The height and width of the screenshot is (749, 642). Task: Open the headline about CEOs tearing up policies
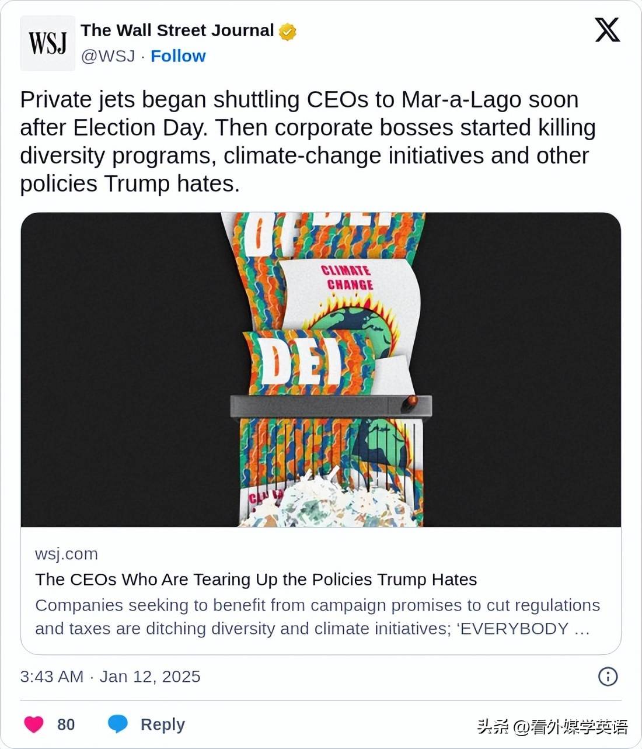256,580
